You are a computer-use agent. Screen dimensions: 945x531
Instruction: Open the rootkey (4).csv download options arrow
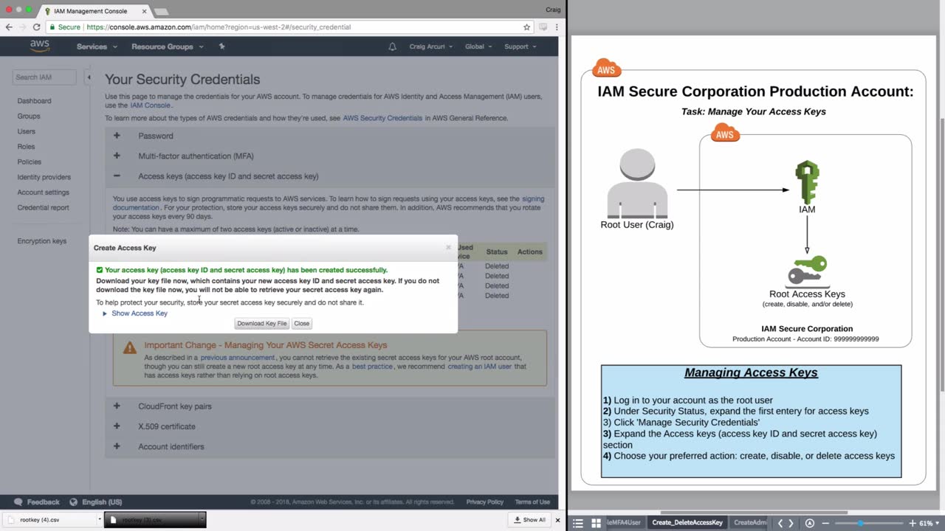[x=99, y=520]
